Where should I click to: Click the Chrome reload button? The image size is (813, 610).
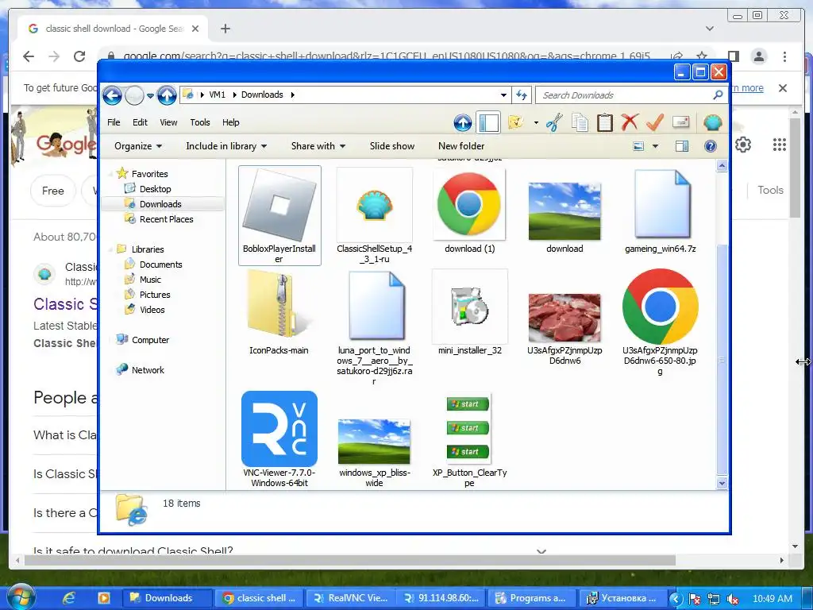[x=79, y=56]
